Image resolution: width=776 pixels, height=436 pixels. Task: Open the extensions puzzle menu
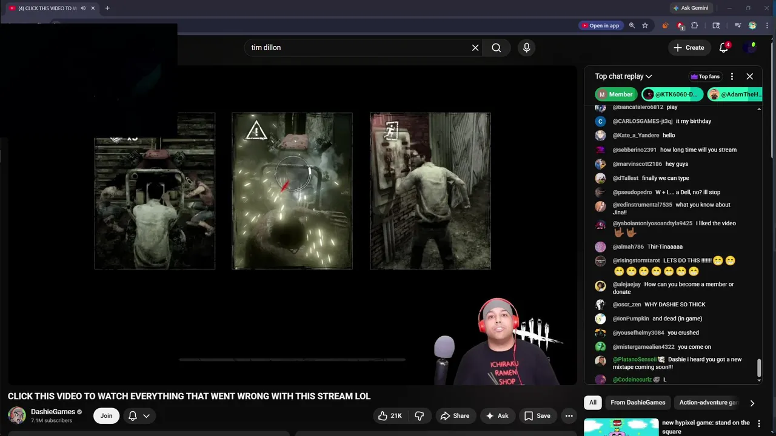(x=695, y=25)
